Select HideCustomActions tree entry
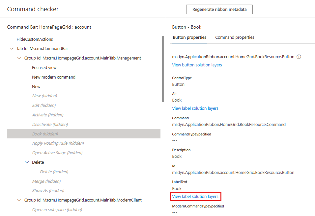The width and height of the screenshot is (315, 216). (x=35, y=39)
